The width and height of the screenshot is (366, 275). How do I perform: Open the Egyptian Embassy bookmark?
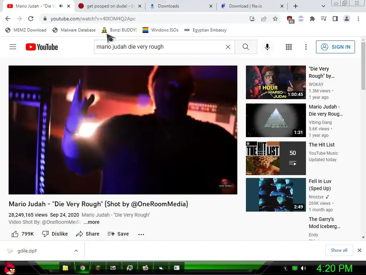click(x=205, y=30)
